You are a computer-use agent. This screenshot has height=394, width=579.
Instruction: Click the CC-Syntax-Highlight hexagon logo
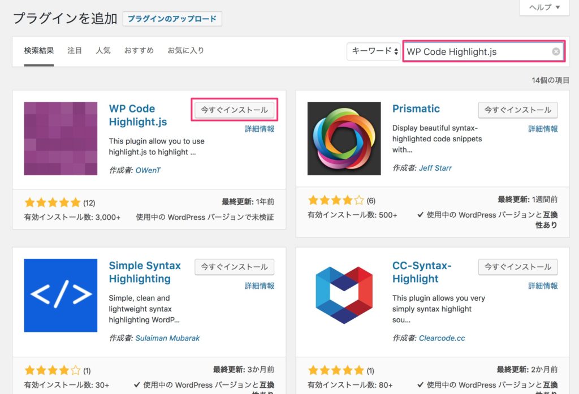coord(344,295)
